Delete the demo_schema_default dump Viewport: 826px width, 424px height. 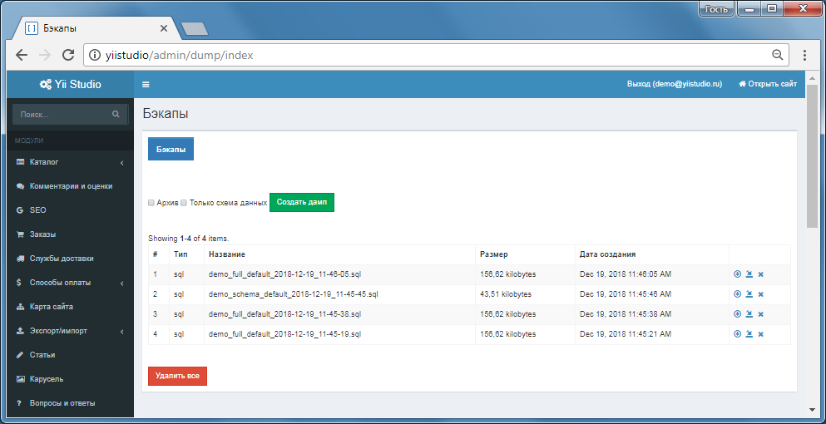(x=760, y=294)
